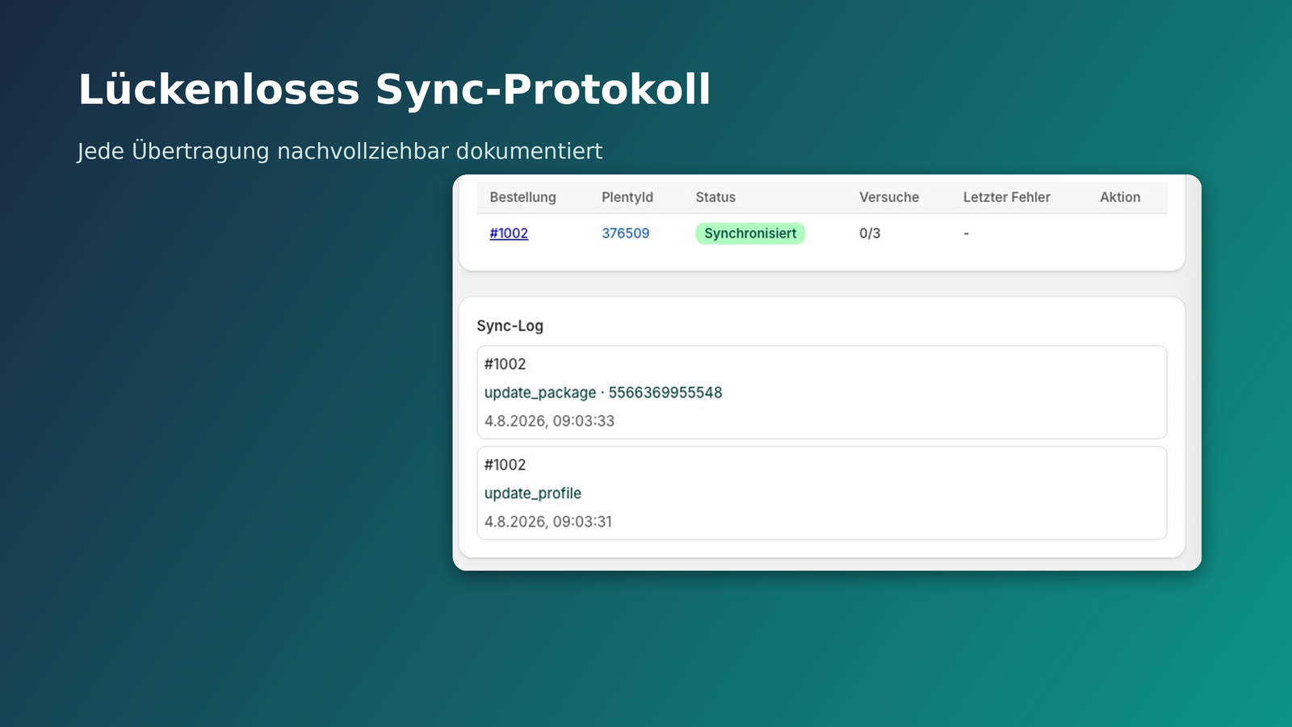Image resolution: width=1292 pixels, height=727 pixels.
Task: Select the 0/3 attempts value
Action: coord(870,233)
